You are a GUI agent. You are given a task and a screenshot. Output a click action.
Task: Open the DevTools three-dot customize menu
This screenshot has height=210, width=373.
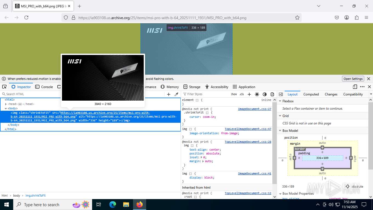pos(362,87)
